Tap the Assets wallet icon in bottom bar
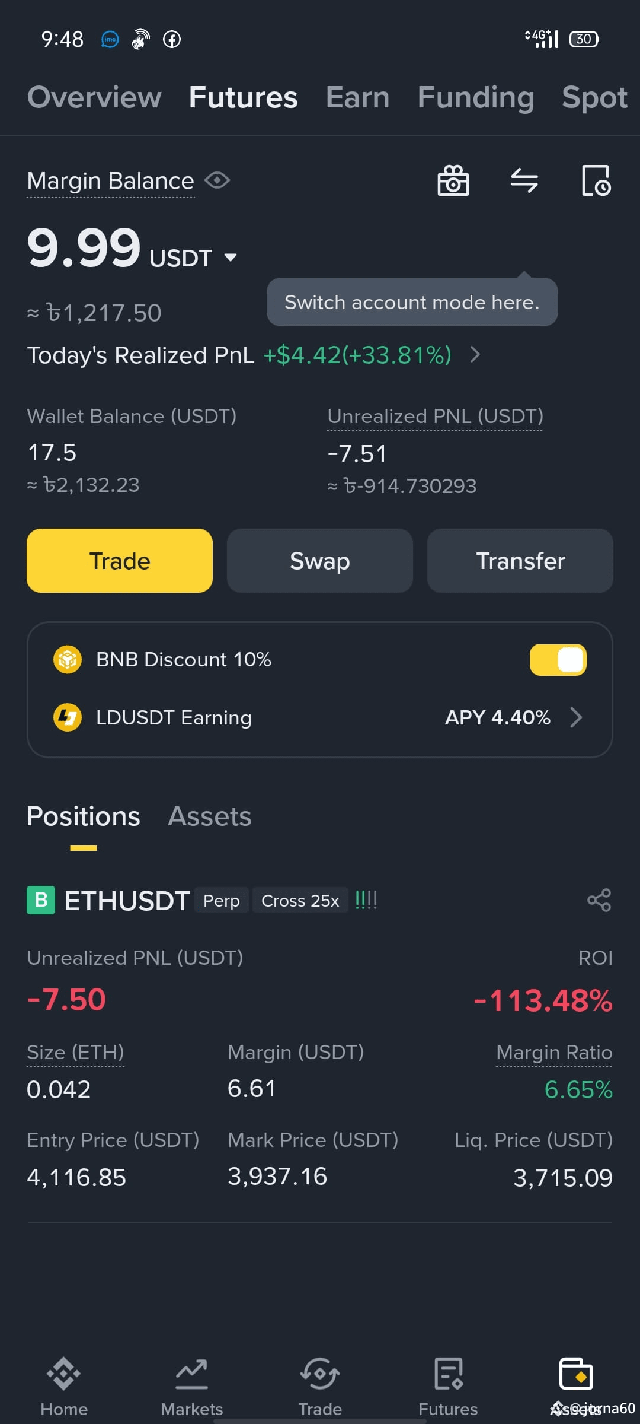Viewport: 640px width, 1424px height. click(x=576, y=1374)
